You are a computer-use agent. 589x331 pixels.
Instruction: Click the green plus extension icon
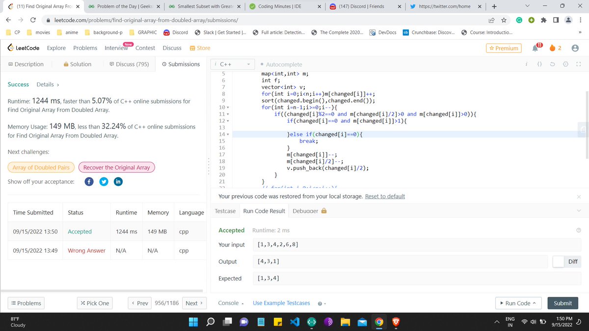click(x=532, y=20)
